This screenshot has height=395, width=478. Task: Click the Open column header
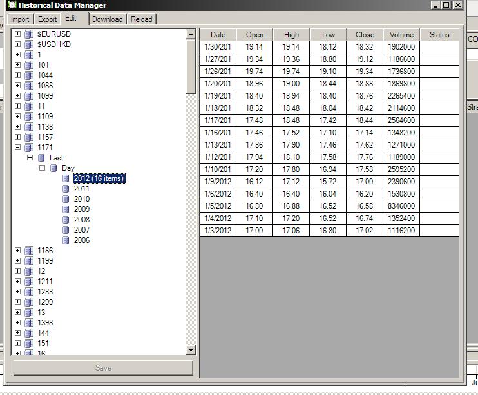click(x=254, y=35)
